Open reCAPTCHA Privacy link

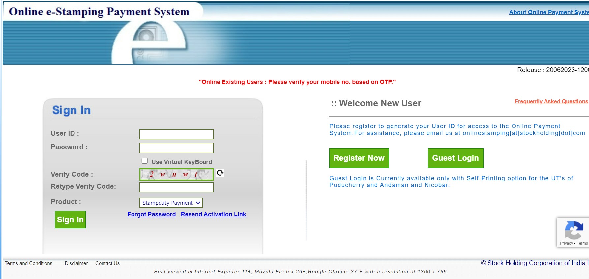[x=566, y=243]
